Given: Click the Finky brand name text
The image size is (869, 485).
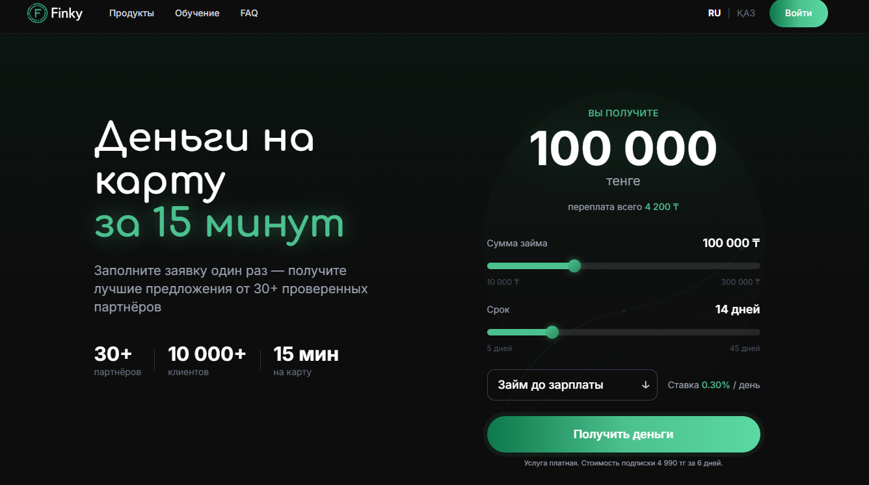Looking at the screenshot, I should (x=67, y=13).
